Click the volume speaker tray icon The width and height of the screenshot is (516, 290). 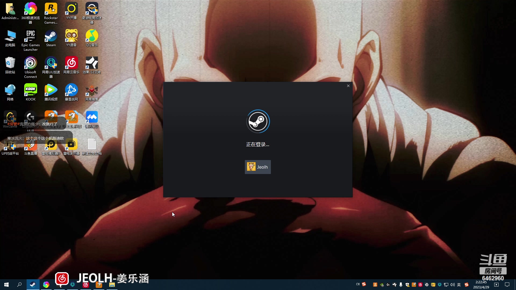pyautogui.click(x=453, y=285)
